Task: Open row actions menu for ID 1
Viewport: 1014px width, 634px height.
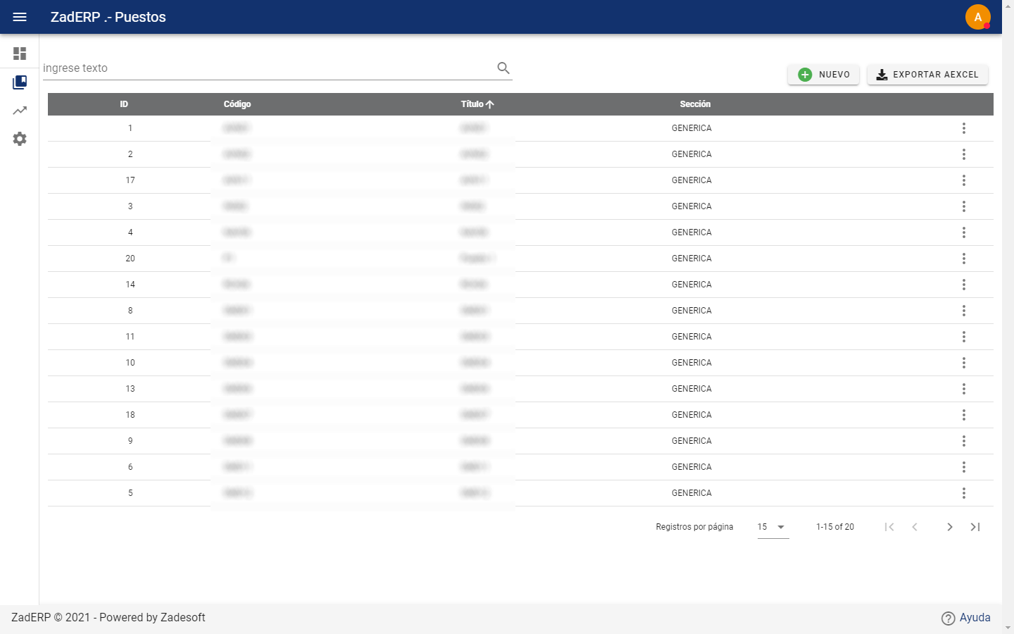Action: coord(964,128)
